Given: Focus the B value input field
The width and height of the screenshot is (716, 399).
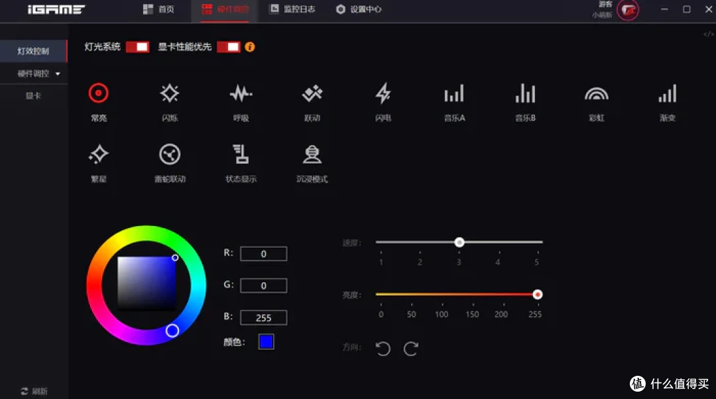Looking at the screenshot, I should 263,317.
